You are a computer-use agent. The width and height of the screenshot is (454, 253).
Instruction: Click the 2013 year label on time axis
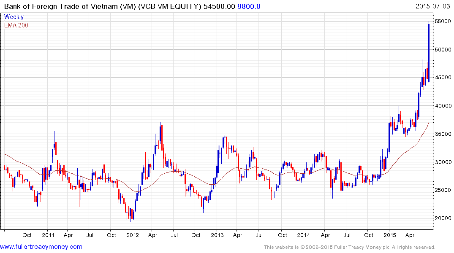pos(217,235)
